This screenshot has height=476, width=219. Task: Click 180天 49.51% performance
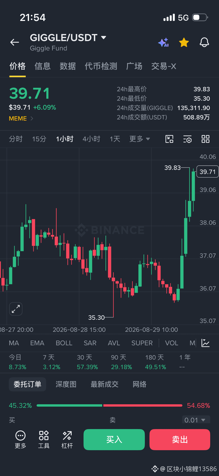click(x=156, y=362)
